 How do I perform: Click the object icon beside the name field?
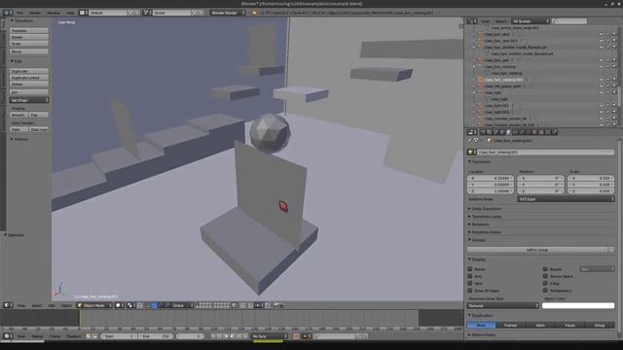472,152
